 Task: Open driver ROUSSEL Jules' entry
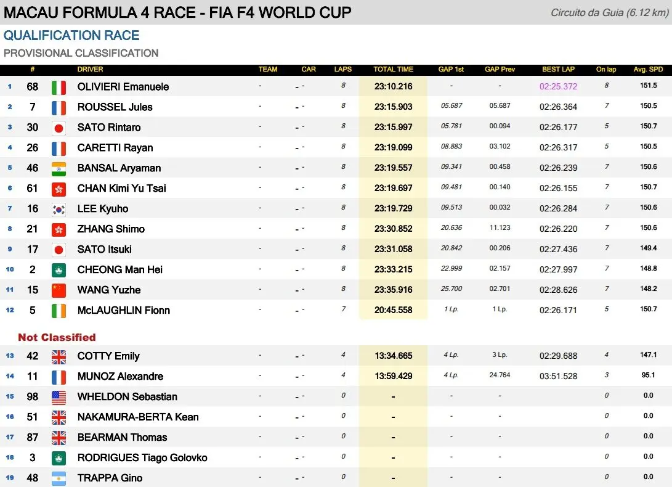coord(115,107)
